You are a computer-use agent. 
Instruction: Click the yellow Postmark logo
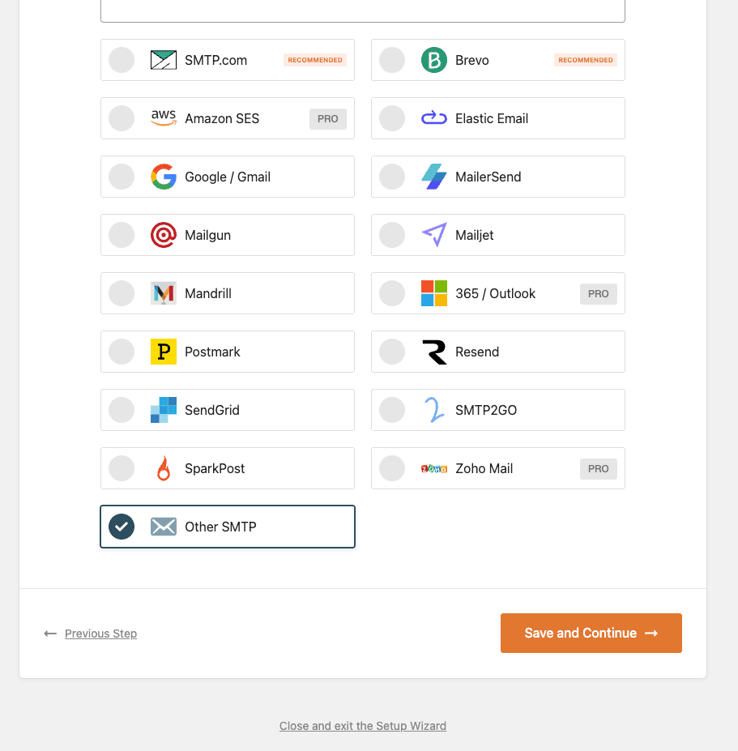tap(164, 352)
